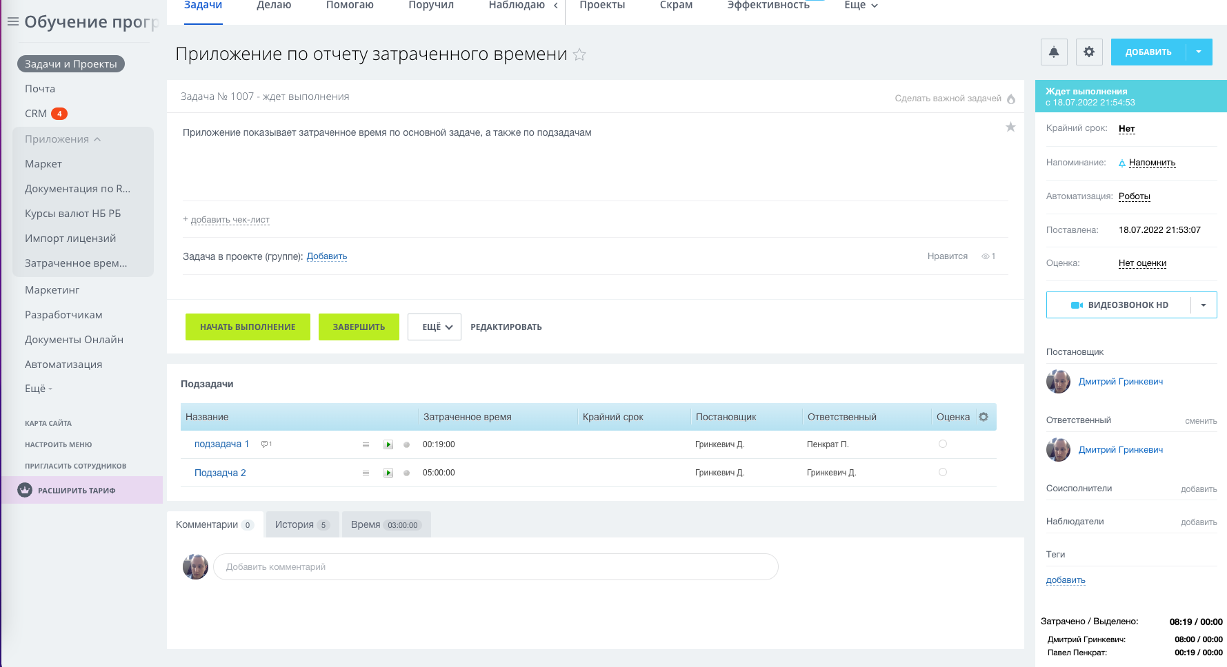Select the rating radio for Подзадача 2

[943, 472]
